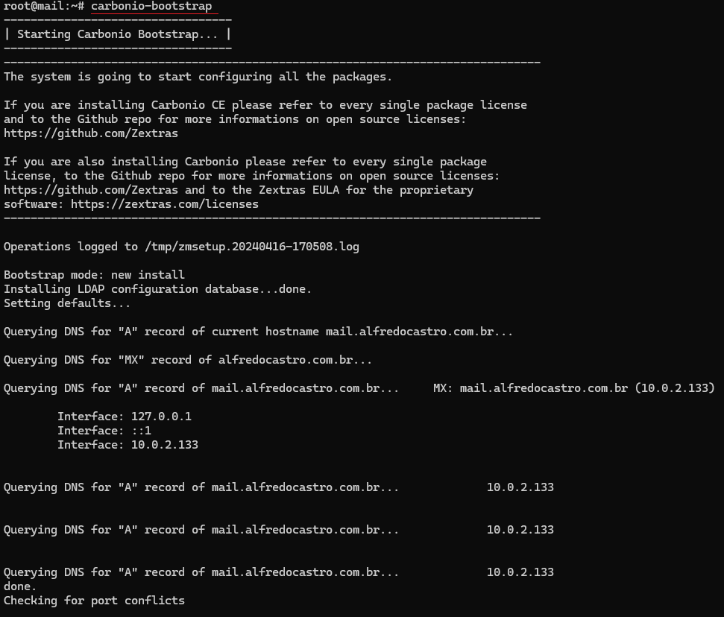The height and width of the screenshot is (617, 724).
Task: Click the first https://github.com/Zextras URL
Action: tap(91, 133)
